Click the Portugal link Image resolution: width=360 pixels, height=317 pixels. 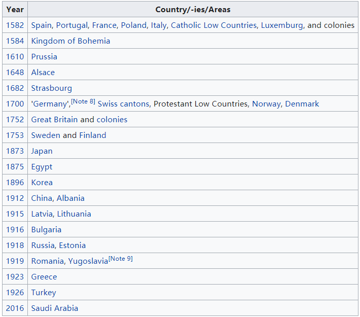71,25
